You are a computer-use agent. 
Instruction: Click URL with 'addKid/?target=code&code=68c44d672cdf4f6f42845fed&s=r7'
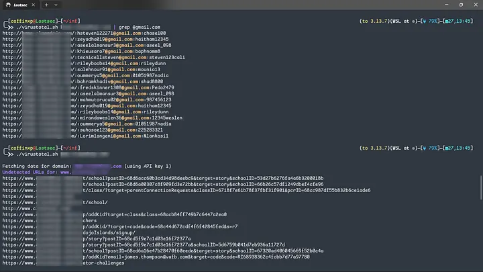coord(120,227)
